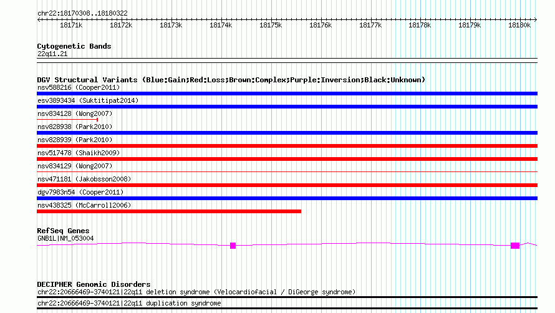555x313 pixels.
Task: Click the partial red bar of nsv438325
Action: (169, 211)
